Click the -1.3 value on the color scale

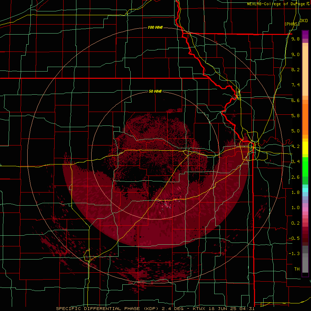[294, 254]
